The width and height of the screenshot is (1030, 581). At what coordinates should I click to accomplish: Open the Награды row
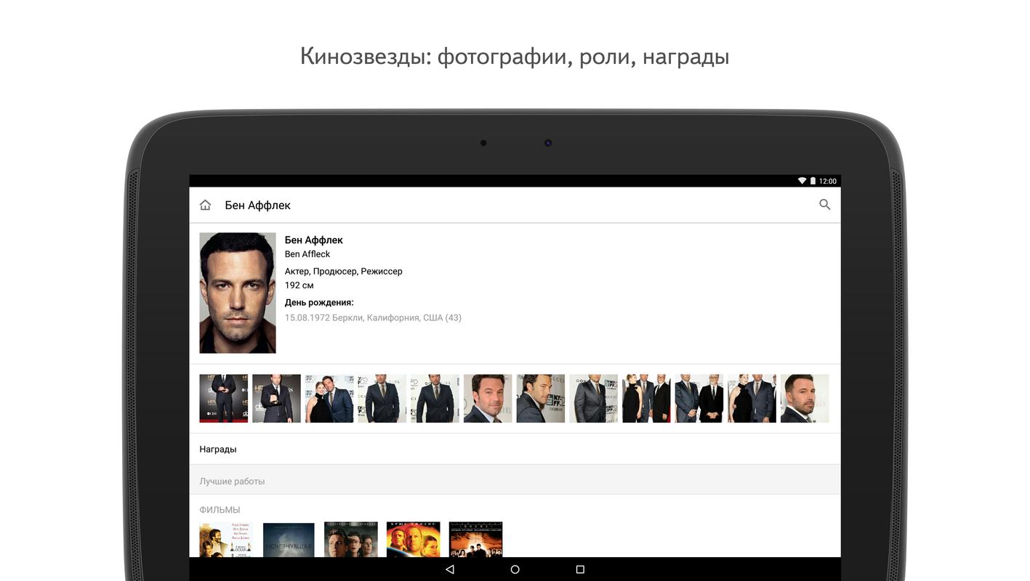[x=515, y=449]
